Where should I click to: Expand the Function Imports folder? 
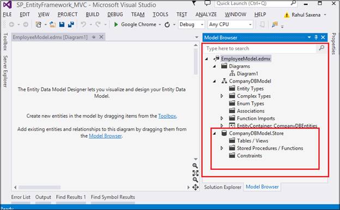tap(222, 118)
